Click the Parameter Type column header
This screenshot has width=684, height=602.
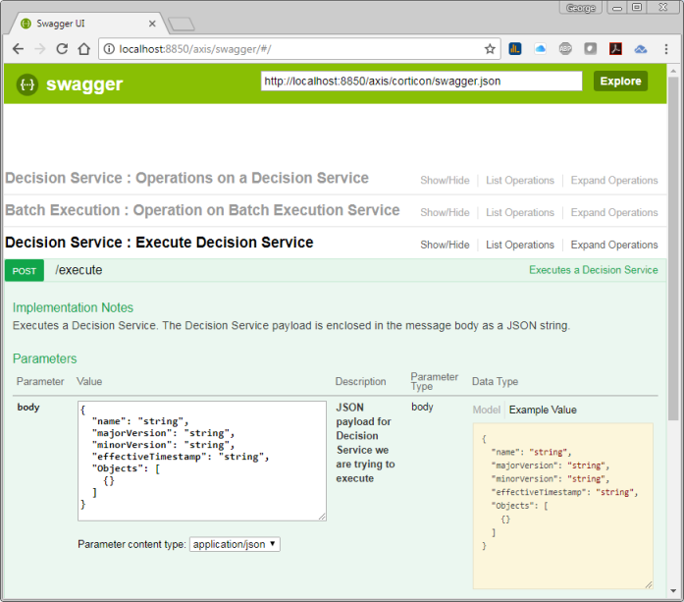click(434, 381)
